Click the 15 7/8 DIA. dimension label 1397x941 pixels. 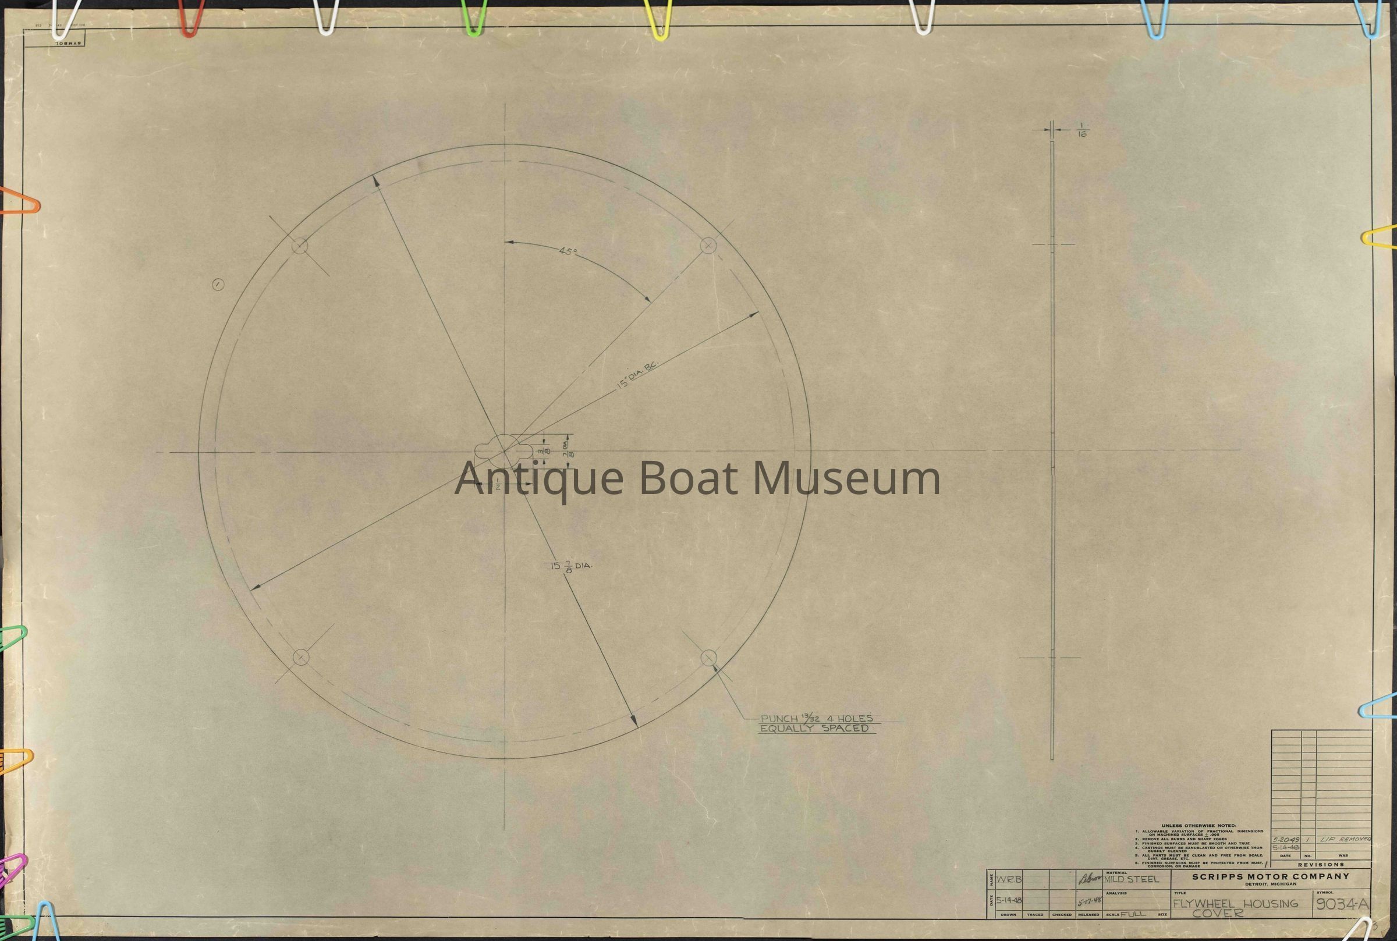click(x=571, y=566)
